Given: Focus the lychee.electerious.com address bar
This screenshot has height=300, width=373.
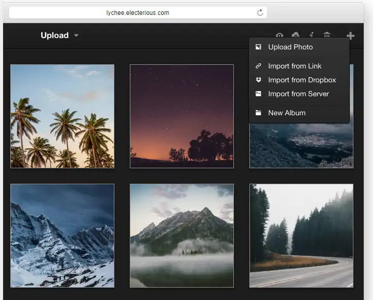Looking at the screenshot, I should coord(138,12).
